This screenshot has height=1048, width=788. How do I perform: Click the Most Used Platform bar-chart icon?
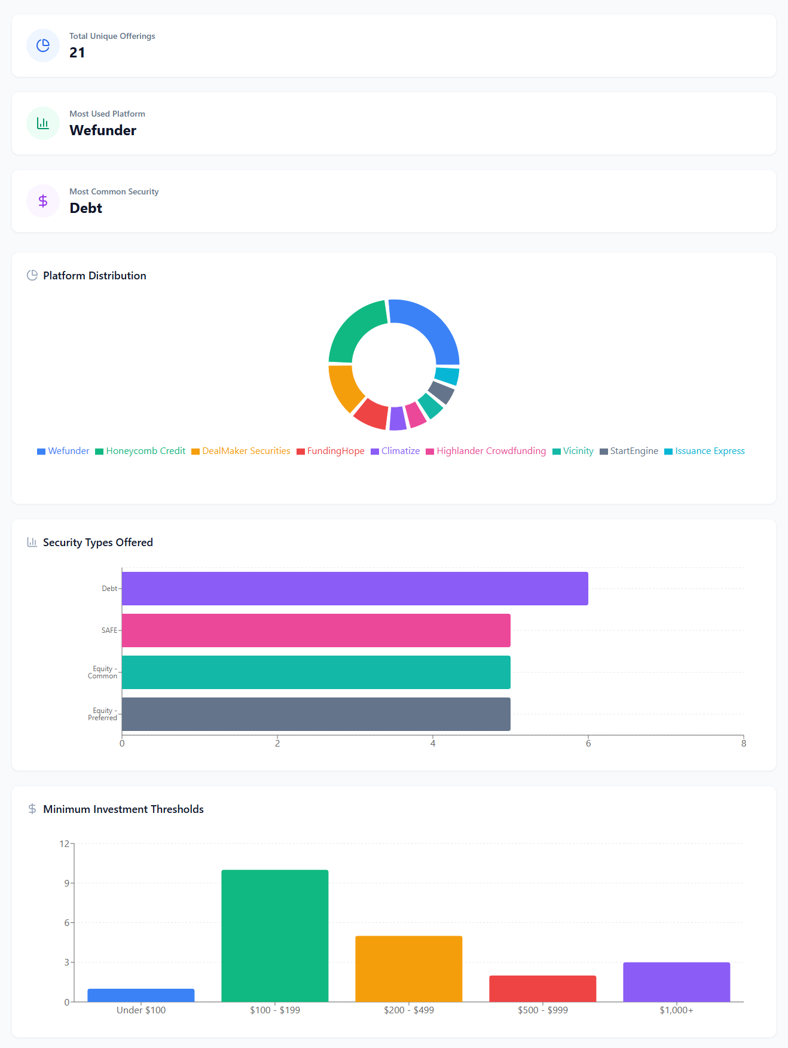[43, 123]
